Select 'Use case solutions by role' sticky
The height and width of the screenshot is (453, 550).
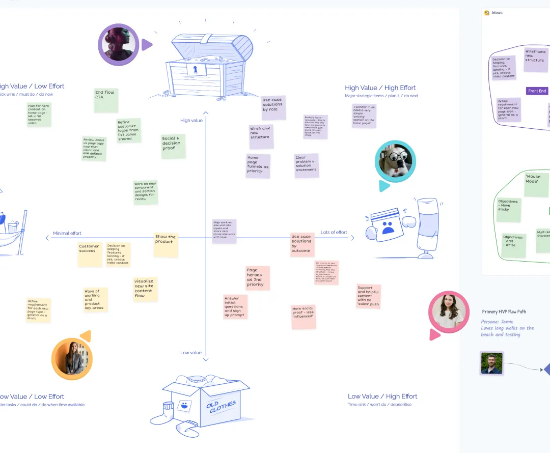[273, 107]
